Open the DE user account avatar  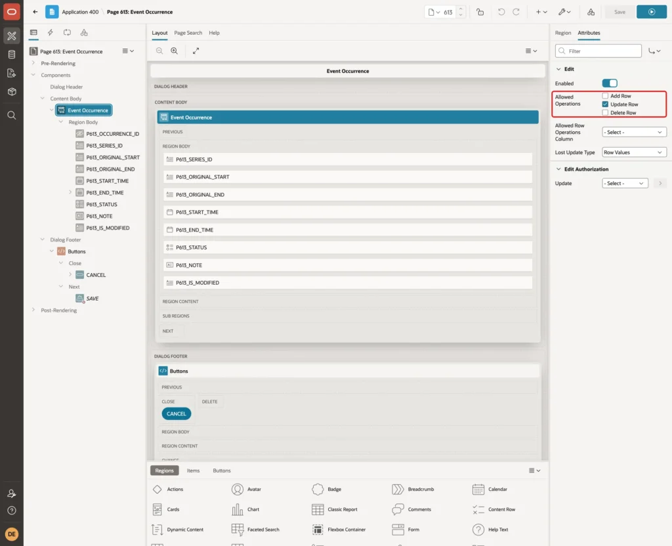click(12, 534)
